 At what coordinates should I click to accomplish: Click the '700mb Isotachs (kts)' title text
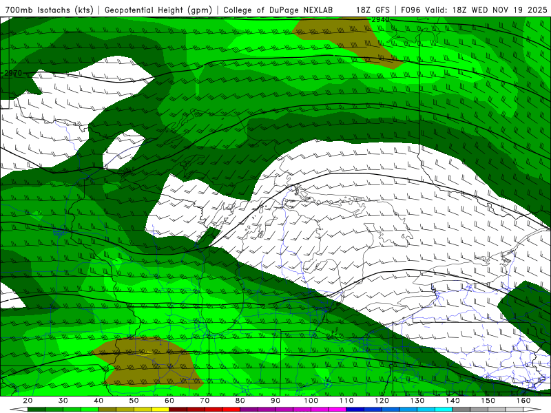coord(49,10)
